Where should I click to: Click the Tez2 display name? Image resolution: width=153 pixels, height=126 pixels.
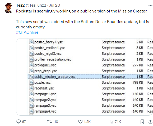pos(20,5)
